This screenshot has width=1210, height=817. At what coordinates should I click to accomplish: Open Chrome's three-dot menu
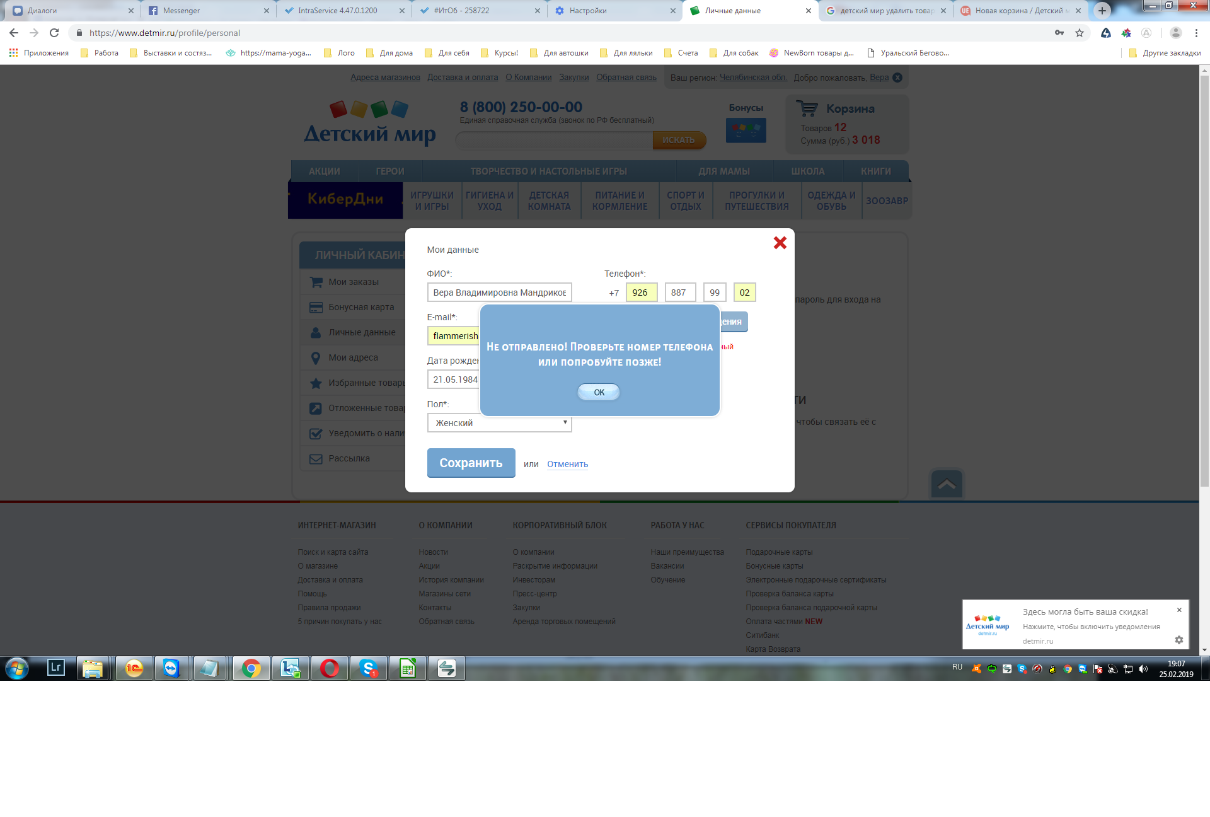click(x=1196, y=33)
